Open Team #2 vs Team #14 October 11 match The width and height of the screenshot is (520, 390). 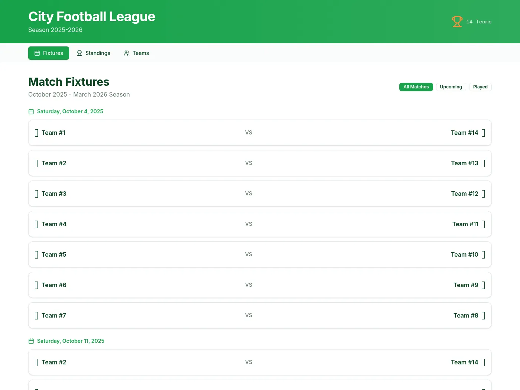tap(260, 362)
